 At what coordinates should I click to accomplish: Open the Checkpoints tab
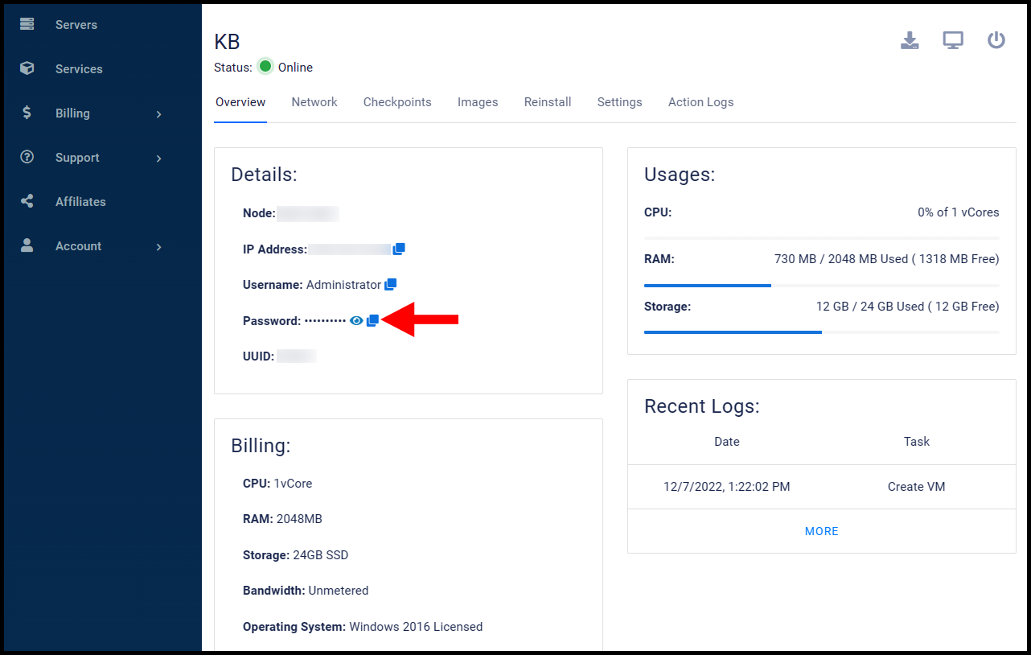pos(397,102)
